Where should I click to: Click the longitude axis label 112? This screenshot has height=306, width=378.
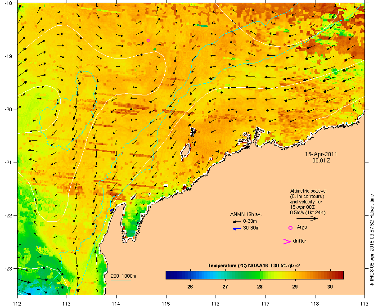click(x=18, y=303)
